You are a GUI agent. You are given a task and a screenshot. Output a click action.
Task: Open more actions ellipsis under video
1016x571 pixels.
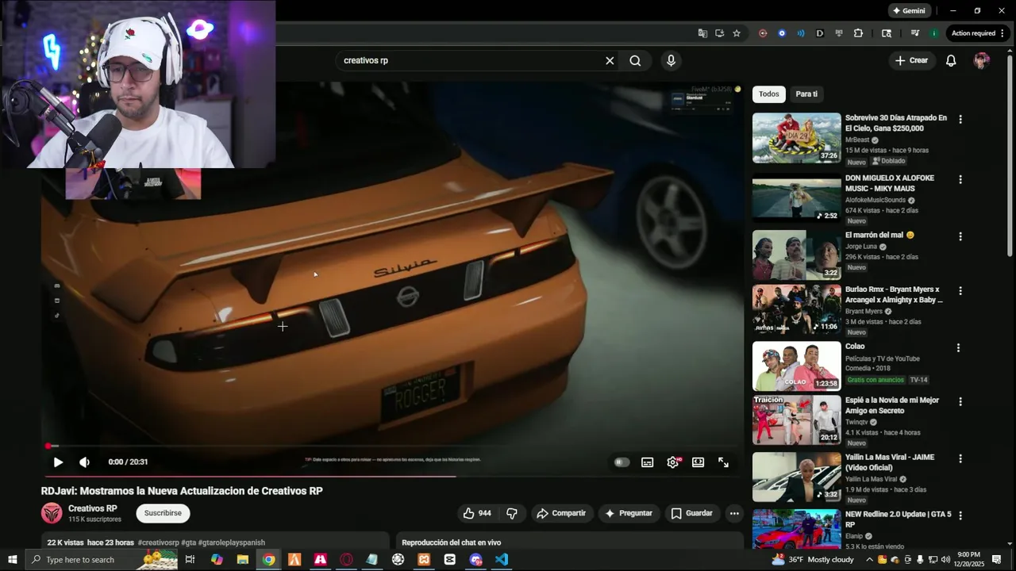(734, 513)
